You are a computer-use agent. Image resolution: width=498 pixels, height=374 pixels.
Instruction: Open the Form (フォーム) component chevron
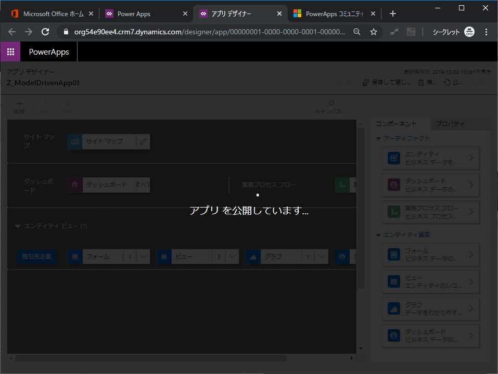tap(471, 255)
